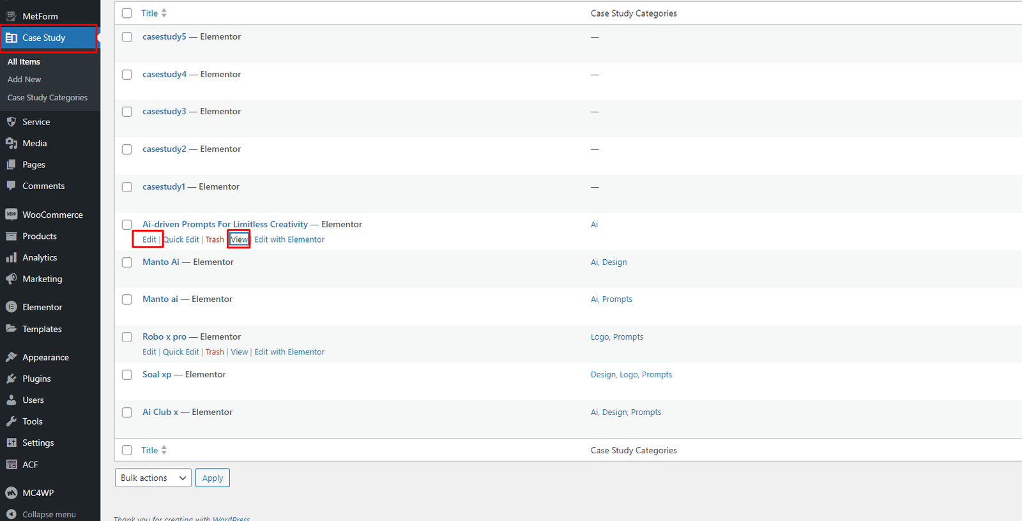Viewport: 1022px width, 521px height.
Task: Sort by Title column header arrows
Action: coord(164,13)
